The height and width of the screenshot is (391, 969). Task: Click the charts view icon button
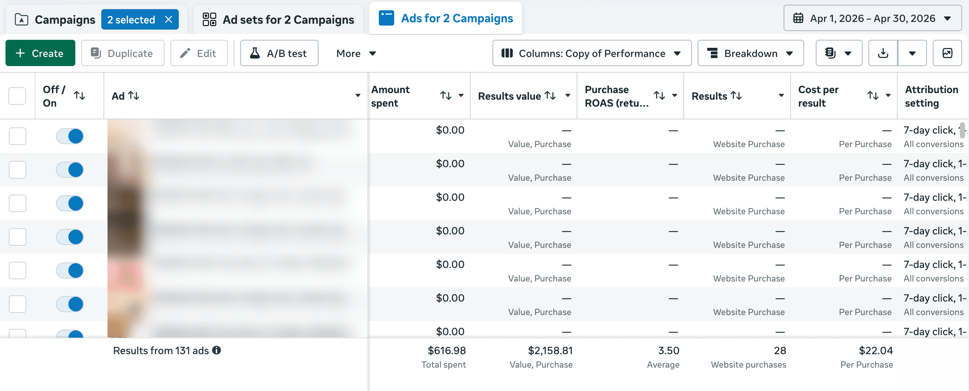[947, 53]
